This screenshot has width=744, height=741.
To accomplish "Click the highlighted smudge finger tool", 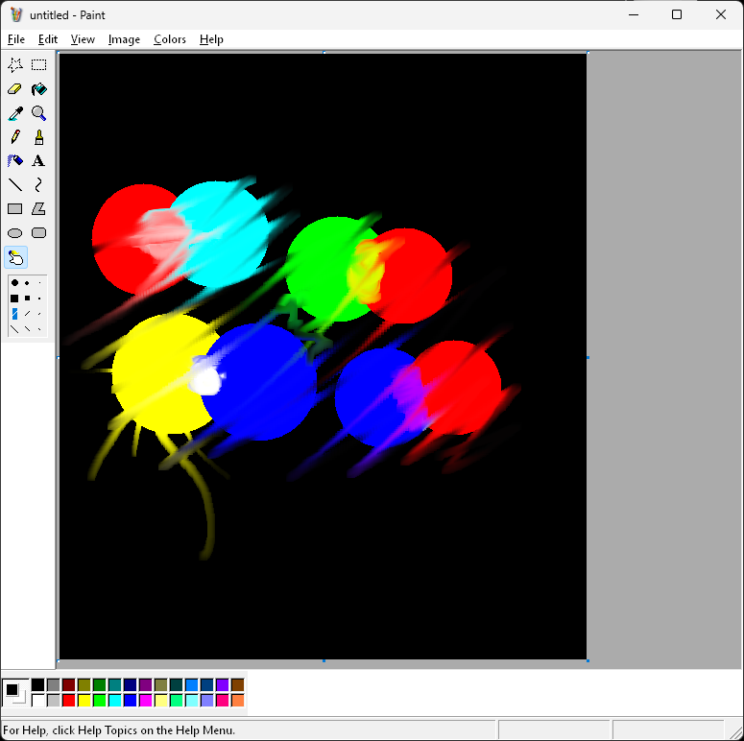I will [15, 257].
